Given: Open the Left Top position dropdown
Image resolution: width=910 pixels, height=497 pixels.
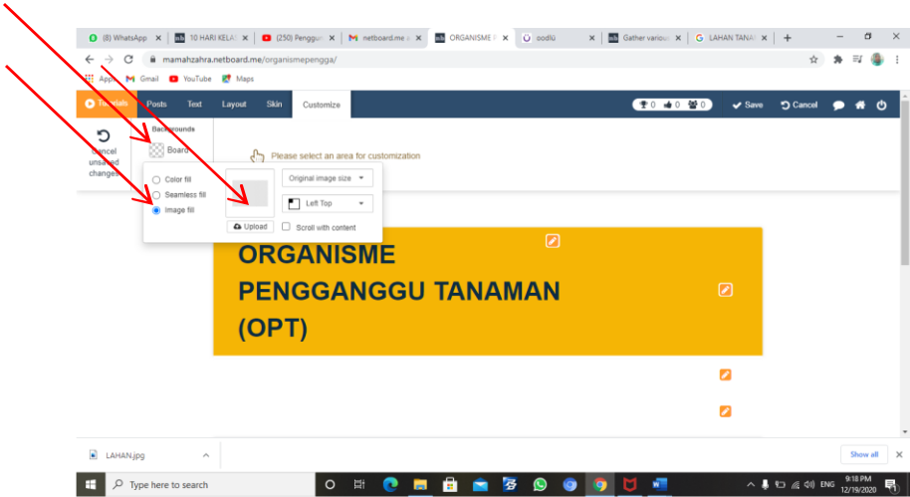Looking at the screenshot, I should 328,203.
